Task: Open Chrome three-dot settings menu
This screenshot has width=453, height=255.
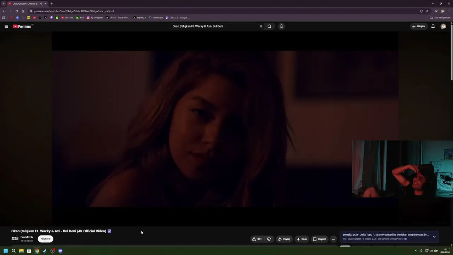Action: coord(449,11)
